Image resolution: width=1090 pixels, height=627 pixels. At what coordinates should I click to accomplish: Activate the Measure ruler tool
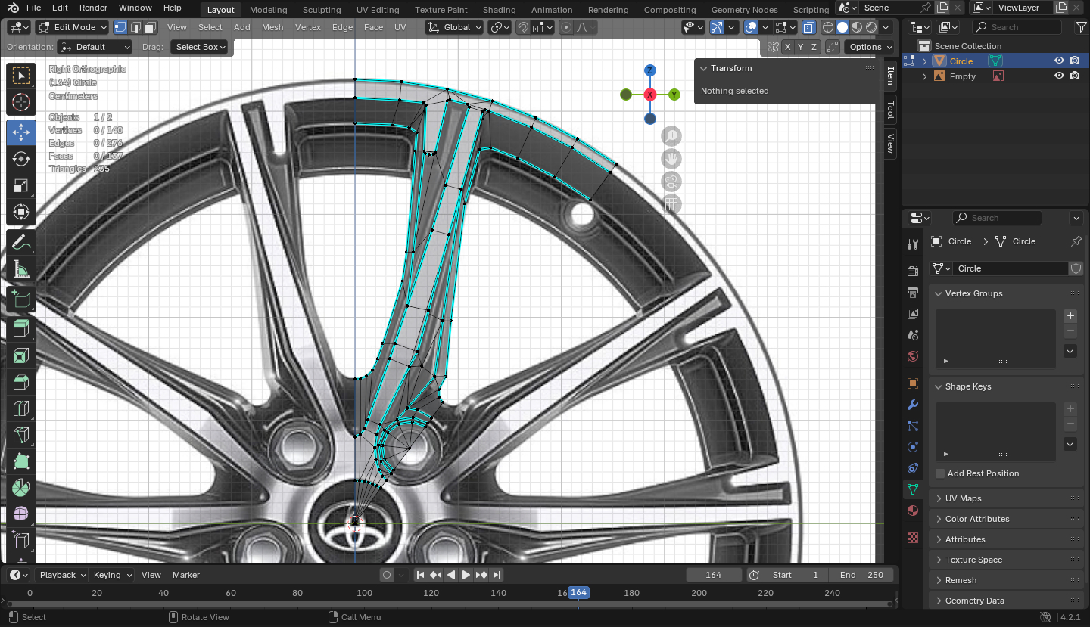coord(21,270)
